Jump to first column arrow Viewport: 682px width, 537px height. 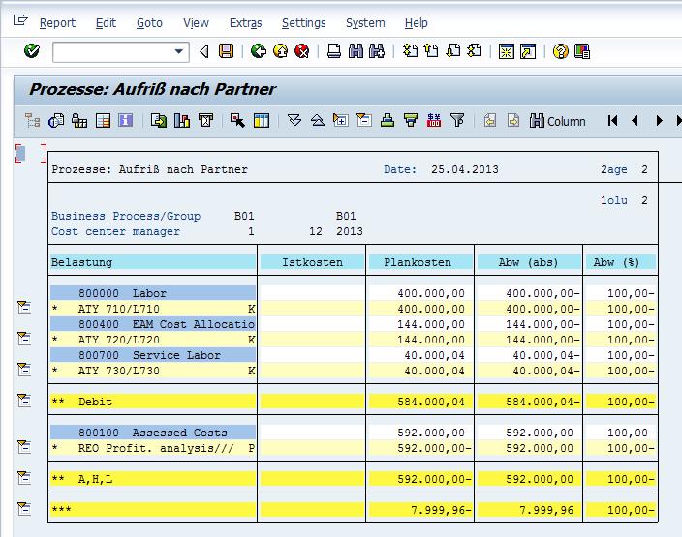613,120
